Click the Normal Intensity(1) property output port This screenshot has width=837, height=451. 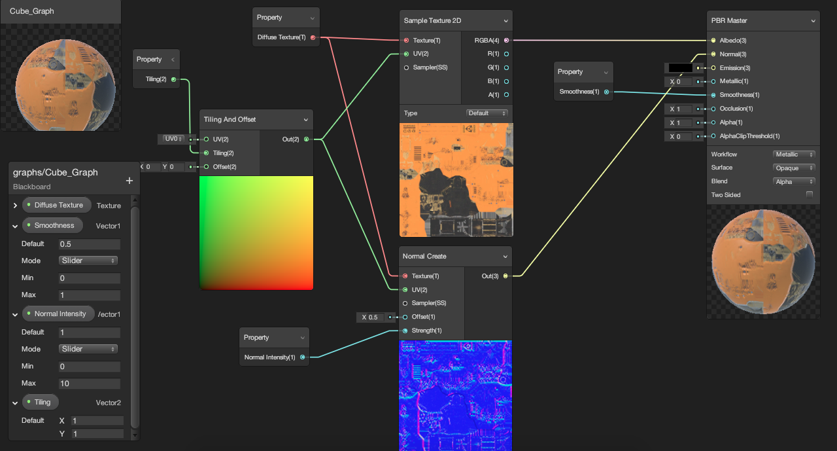[x=303, y=357]
